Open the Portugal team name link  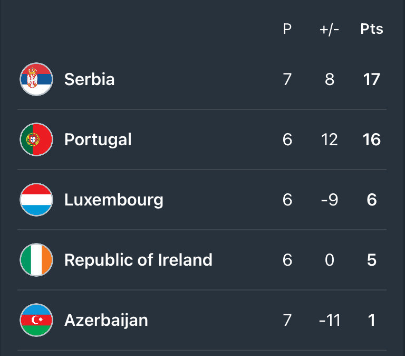pyautogui.click(x=98, y=140)
